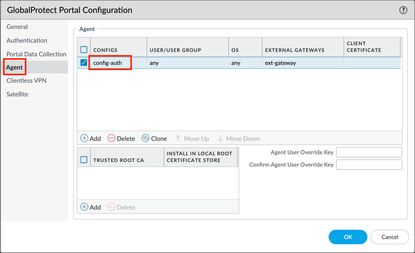Add a trusted root CA
415x253 pixels.
coord(91,207)
